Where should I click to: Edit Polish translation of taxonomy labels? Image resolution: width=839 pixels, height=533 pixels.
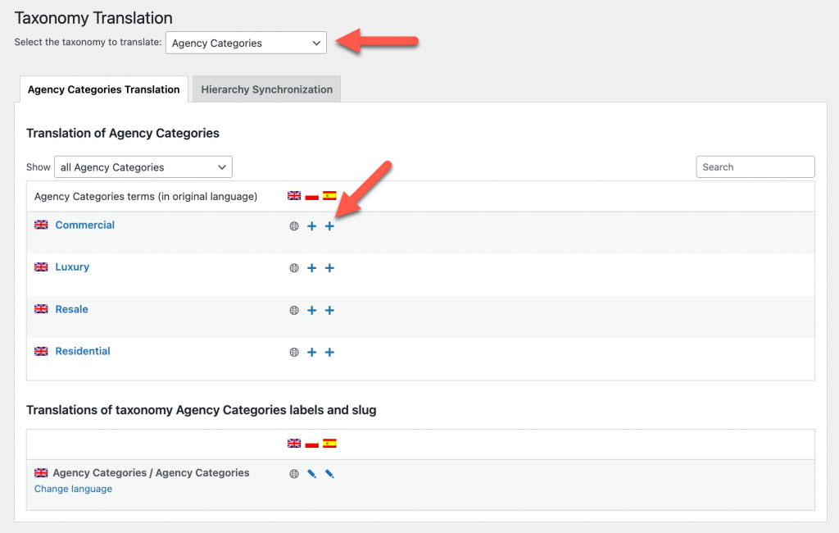pos(311,473)
